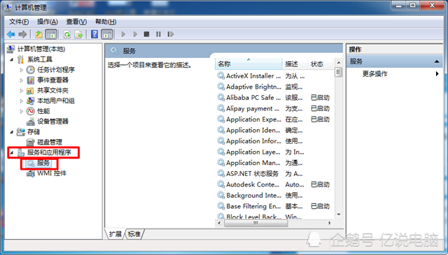This screenshot has width=448, height=255.
Task: Toggle the Show/Hide action pane icon
Action: 107,34
